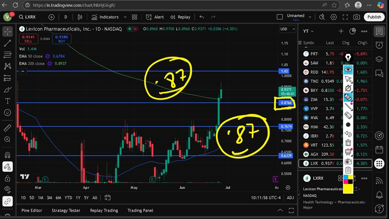Click the undo arrow in top toolbar

click(201, 17)
